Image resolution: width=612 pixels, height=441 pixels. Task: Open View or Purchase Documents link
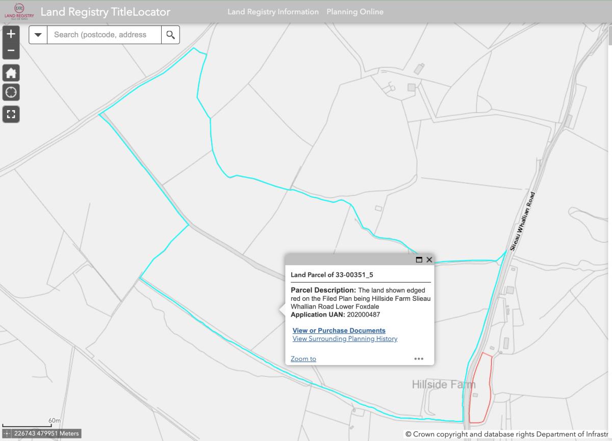click(x=339, y=330)
